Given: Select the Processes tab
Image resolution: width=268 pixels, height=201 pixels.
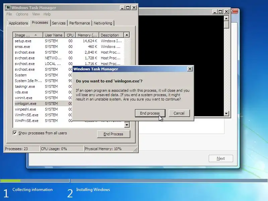Looking at the screenshot, I should [x=40, y=22].
